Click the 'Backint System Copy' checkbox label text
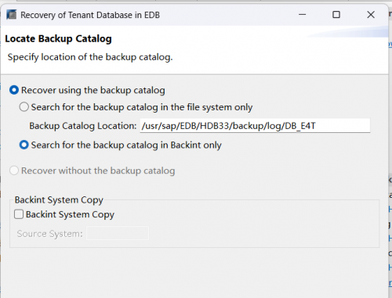The image size is (392, 298). (x=70, y=214)
